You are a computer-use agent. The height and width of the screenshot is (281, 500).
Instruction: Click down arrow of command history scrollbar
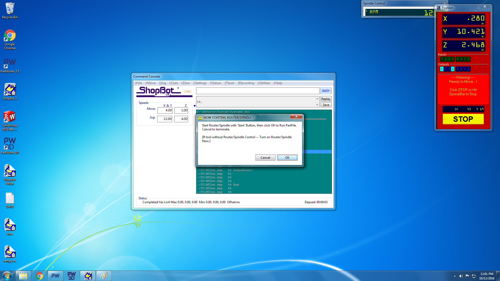tap(317, 105)
